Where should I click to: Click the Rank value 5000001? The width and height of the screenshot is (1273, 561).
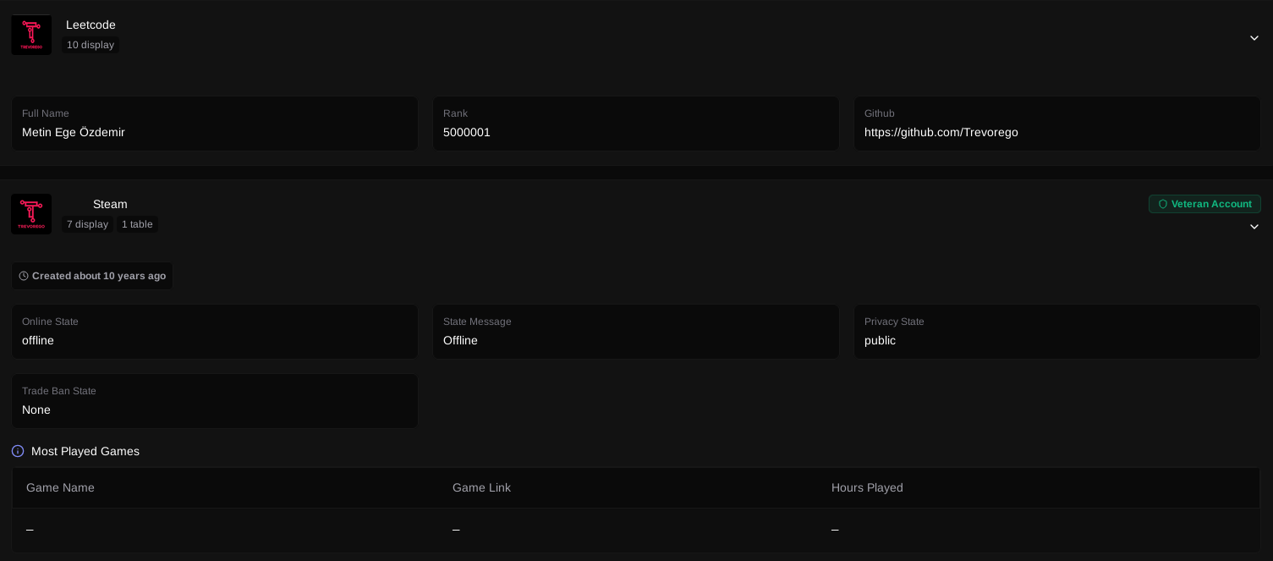[467, 132]
